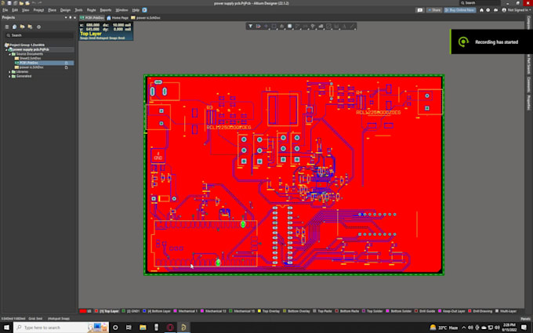Open the settings gear next to the Home icon
Viewport: 533px width, 333px height.
pyautogui.click(x=488, y=10)
